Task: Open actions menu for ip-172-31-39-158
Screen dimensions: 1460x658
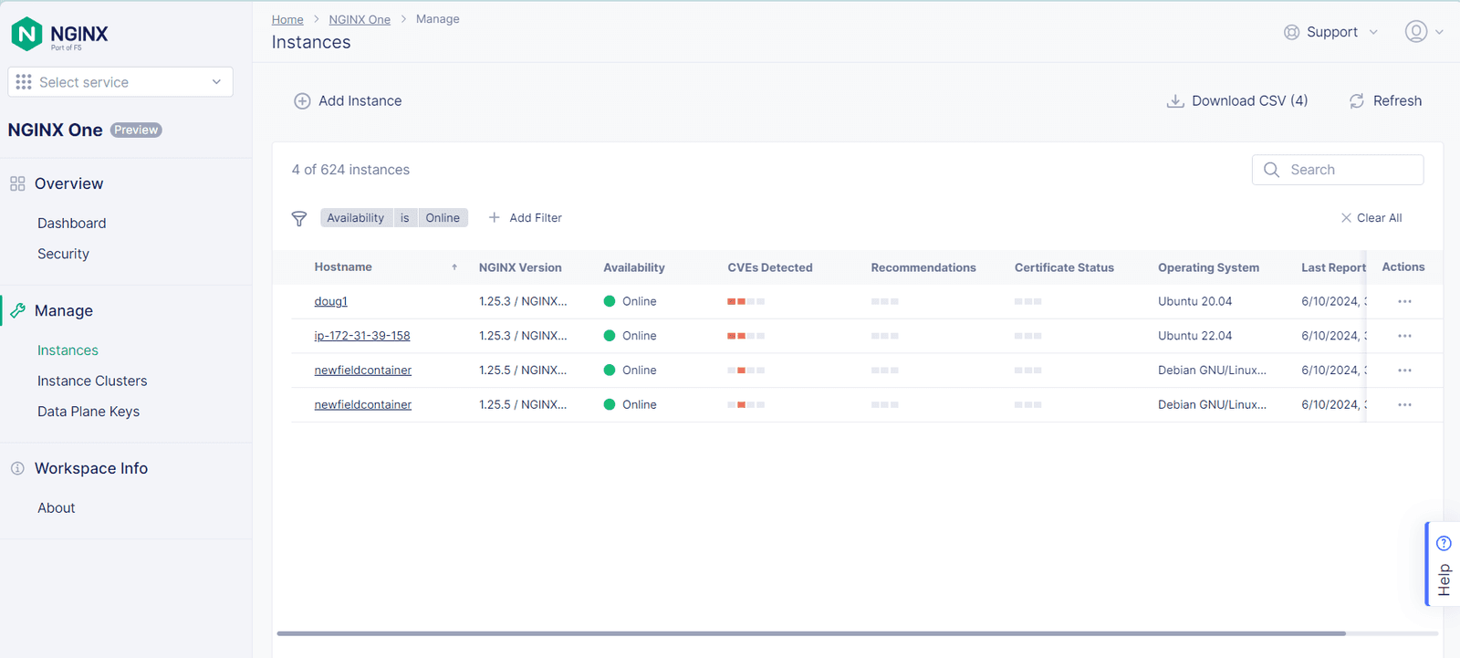Action: click(x=1403, y=336)
